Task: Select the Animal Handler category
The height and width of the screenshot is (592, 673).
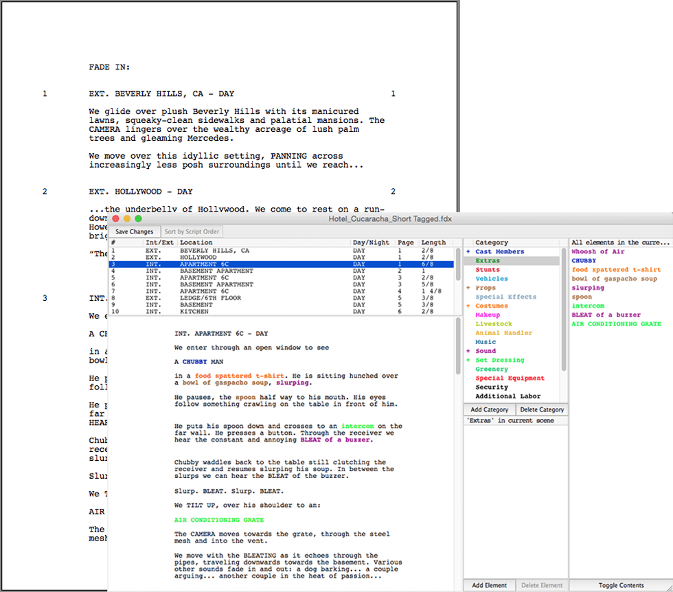Action: coord(503,332)
